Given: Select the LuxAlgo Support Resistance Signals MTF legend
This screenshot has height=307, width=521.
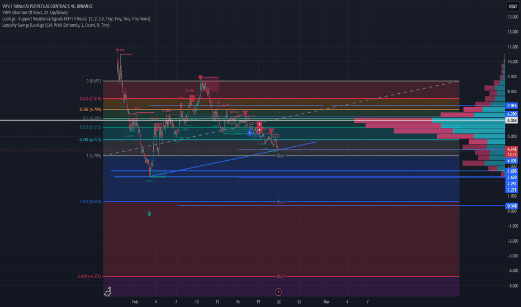Looking at the screenshot, I should tap(76, 18).
